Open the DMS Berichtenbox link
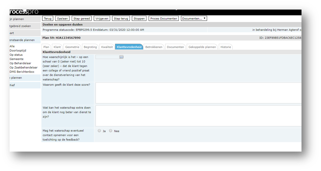 [22, 72]
